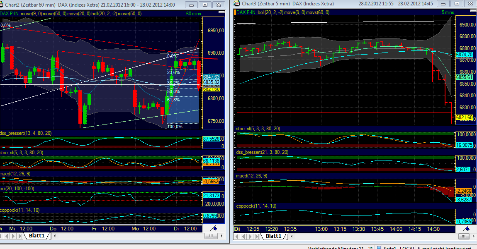This screenshot has height=249, width=477.
Task: Click the Chart2 horizontal scrollbar thumb
Action: [x=211, y=236]
